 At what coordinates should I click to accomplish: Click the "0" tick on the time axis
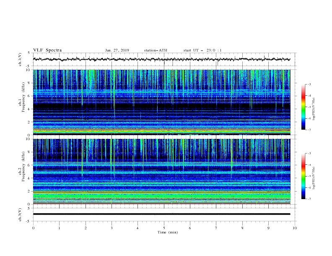pos(33,228)
